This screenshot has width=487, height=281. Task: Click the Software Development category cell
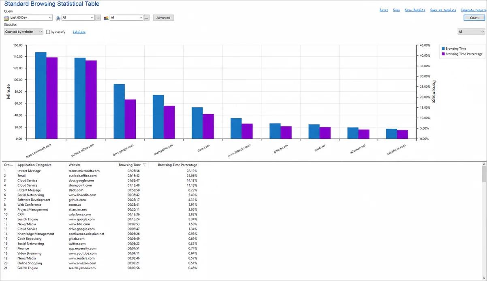point(34,200)
